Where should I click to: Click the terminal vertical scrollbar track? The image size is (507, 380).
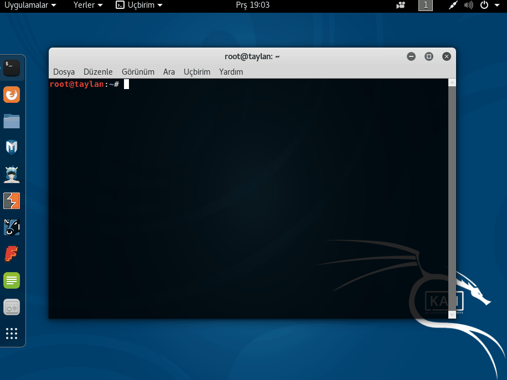[452, 199]
